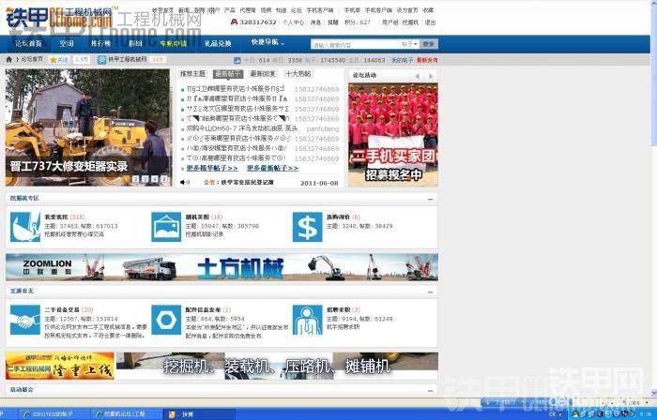
Task: Click the browser vertical scrollbar
Action: point(653,197)
